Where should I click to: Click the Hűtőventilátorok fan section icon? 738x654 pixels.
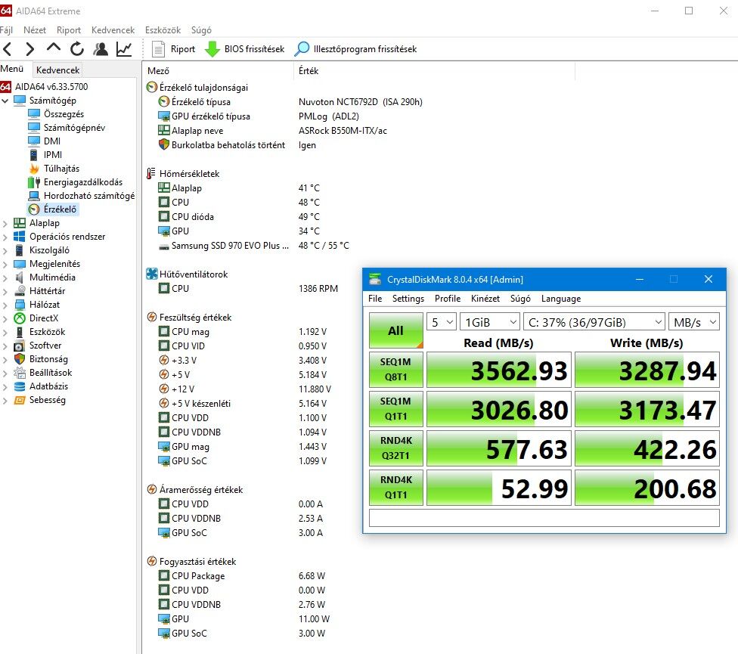pyautogui.click(x=151, y=274)
